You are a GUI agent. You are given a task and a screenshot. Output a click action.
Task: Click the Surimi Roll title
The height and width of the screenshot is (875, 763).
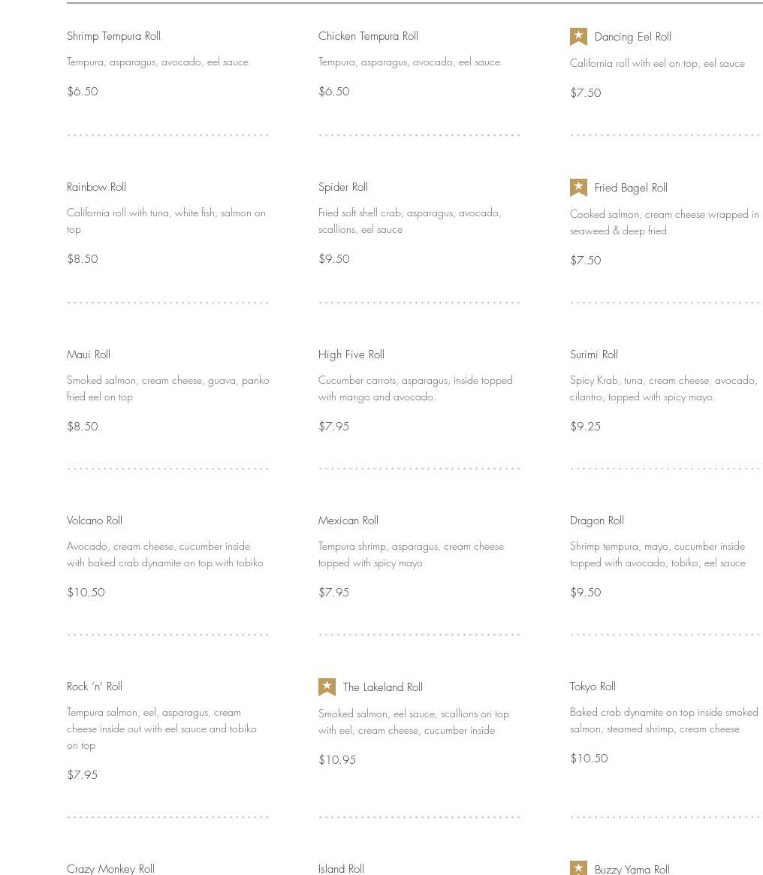(594, 355)
